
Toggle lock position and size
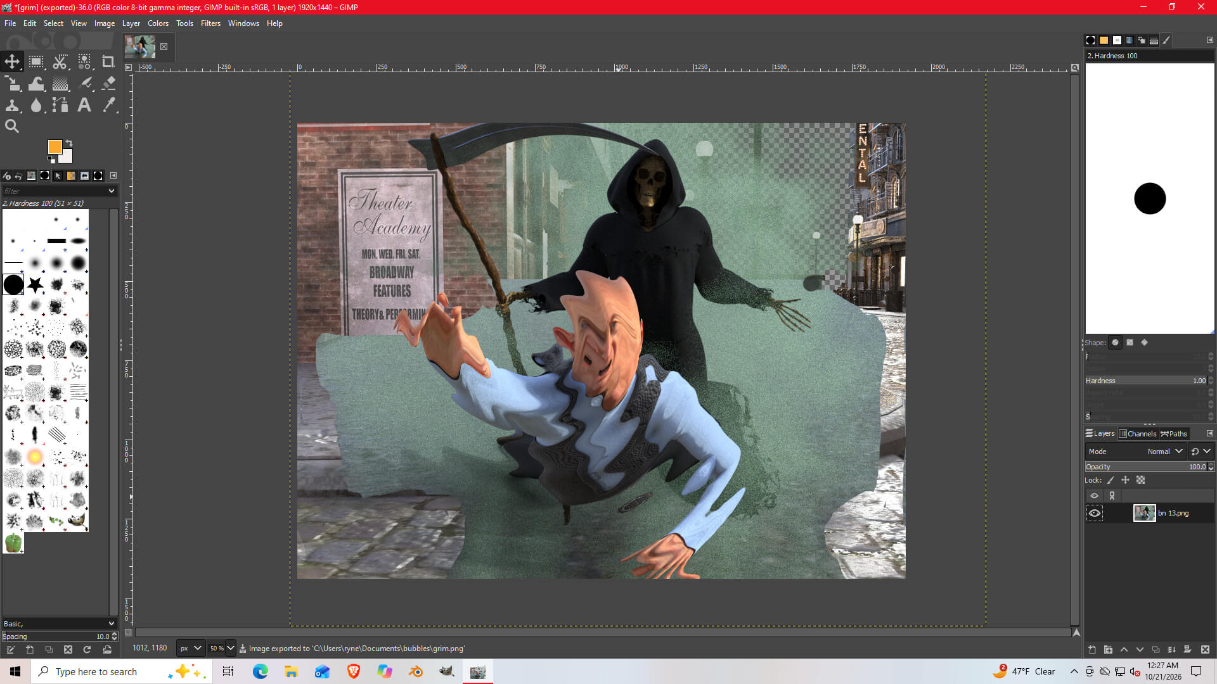pos(1125,480)
